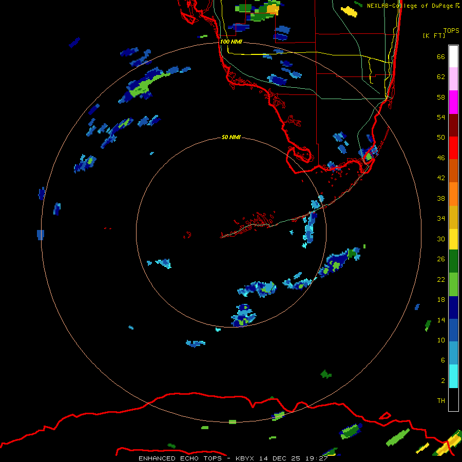Click the TOPS legend title
Image resolution: width=462 pixels, height=462 pixels.
point(451,30)
